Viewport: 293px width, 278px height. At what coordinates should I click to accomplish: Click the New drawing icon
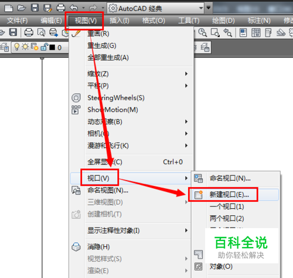(x=9, y=8)
